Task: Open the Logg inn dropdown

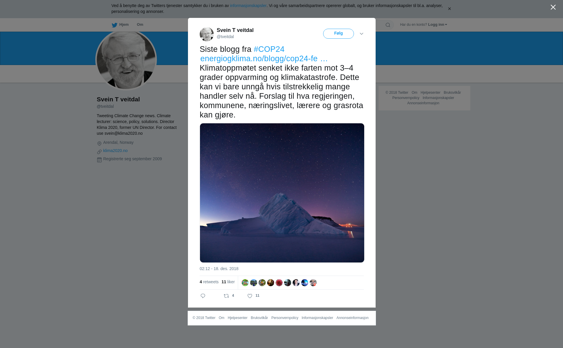Action: 437,25
